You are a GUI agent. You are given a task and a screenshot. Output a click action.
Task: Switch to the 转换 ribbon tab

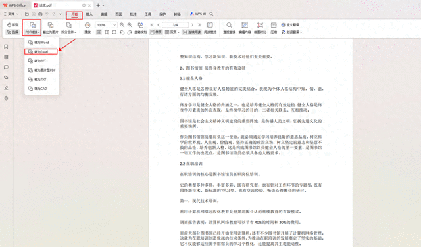click(x=177, y=14)
